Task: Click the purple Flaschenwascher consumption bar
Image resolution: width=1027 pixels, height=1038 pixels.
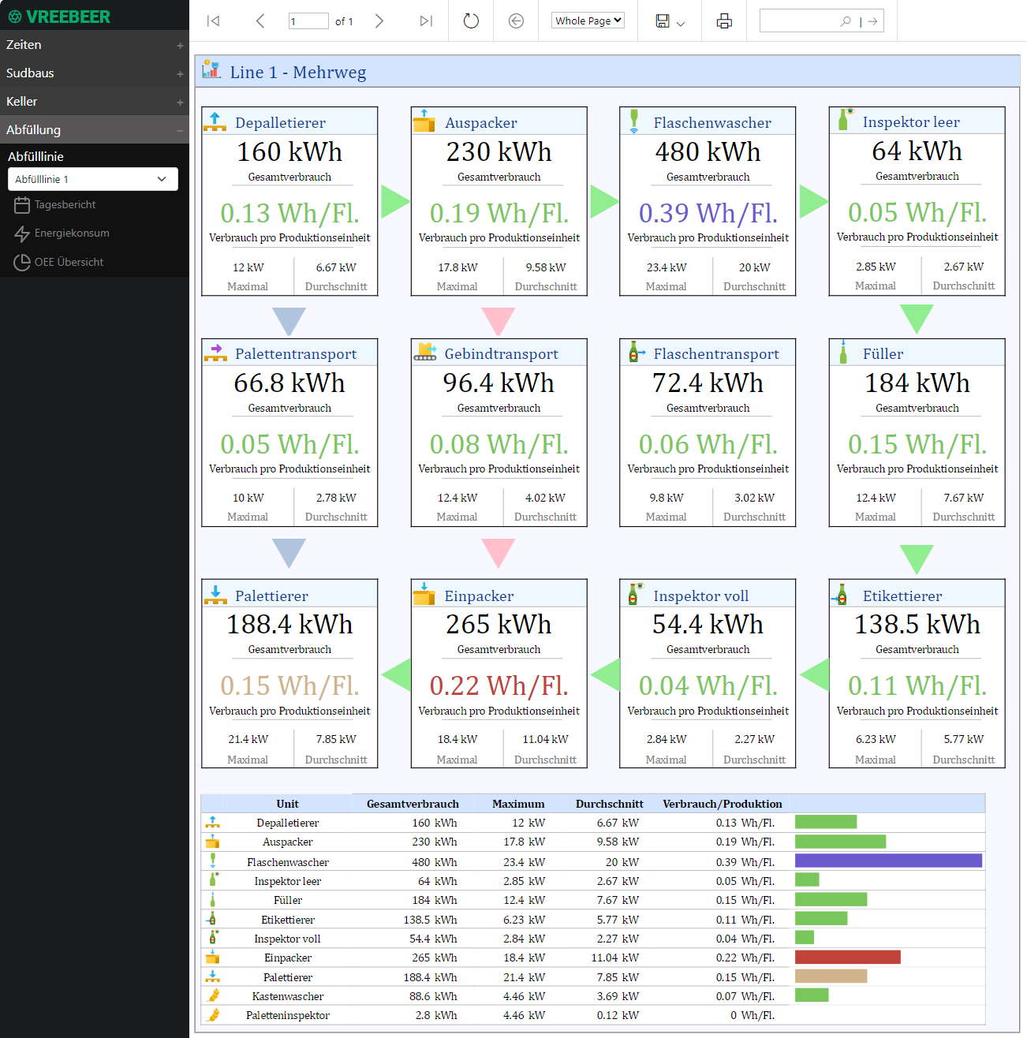Action: coord(888,861)
